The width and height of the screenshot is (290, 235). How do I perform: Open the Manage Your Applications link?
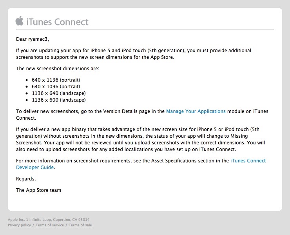click(196, 111)
